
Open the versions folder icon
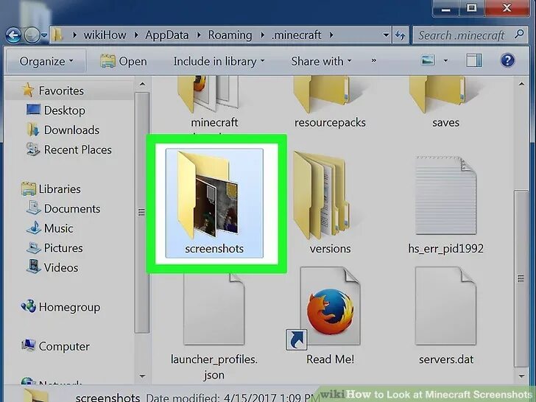click(x=322, y=196)
